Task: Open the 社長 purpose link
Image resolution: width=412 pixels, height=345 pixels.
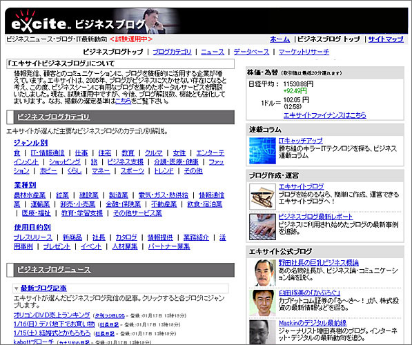Action: pyautogui.click(x=99, y=237)
